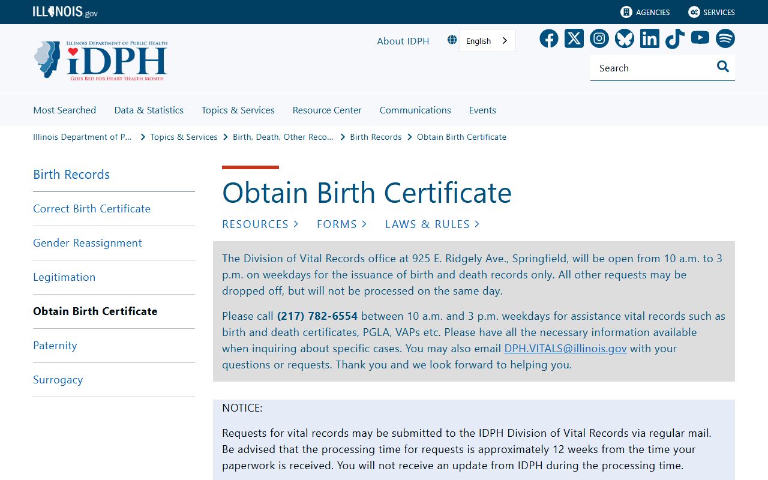Open the LinkedIn social icon
Image resolution: width=768 pixels, height=480 pixels.
650,38
